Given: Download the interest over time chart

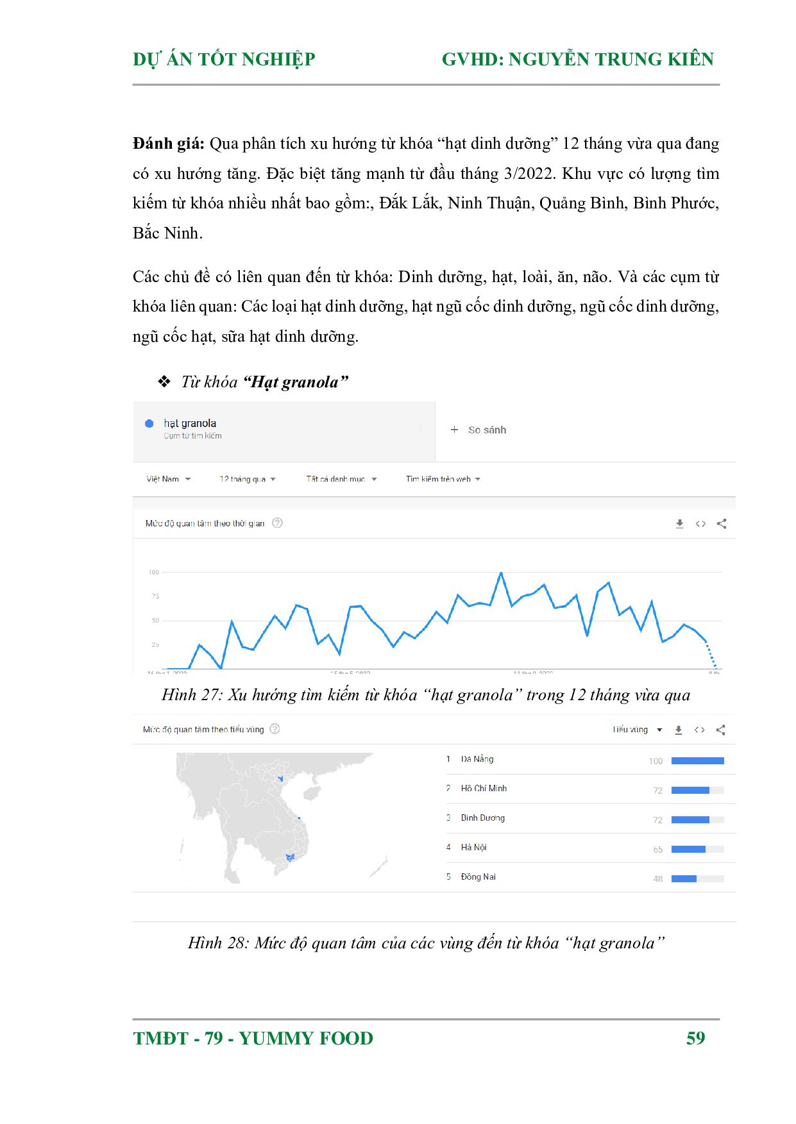Looking at the screenshot, I should coord(679,524).
